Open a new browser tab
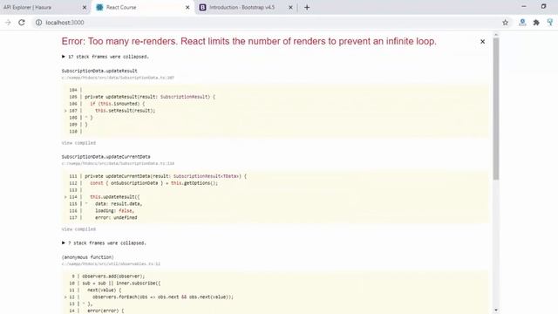The height and width of the screenshot is (314, 558). coord(307,8)
